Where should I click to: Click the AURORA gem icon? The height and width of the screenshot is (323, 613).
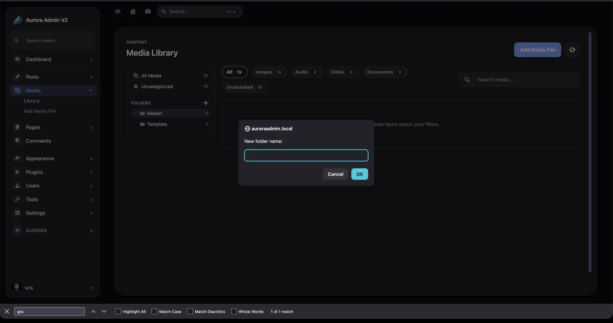[x=17, y=230]
